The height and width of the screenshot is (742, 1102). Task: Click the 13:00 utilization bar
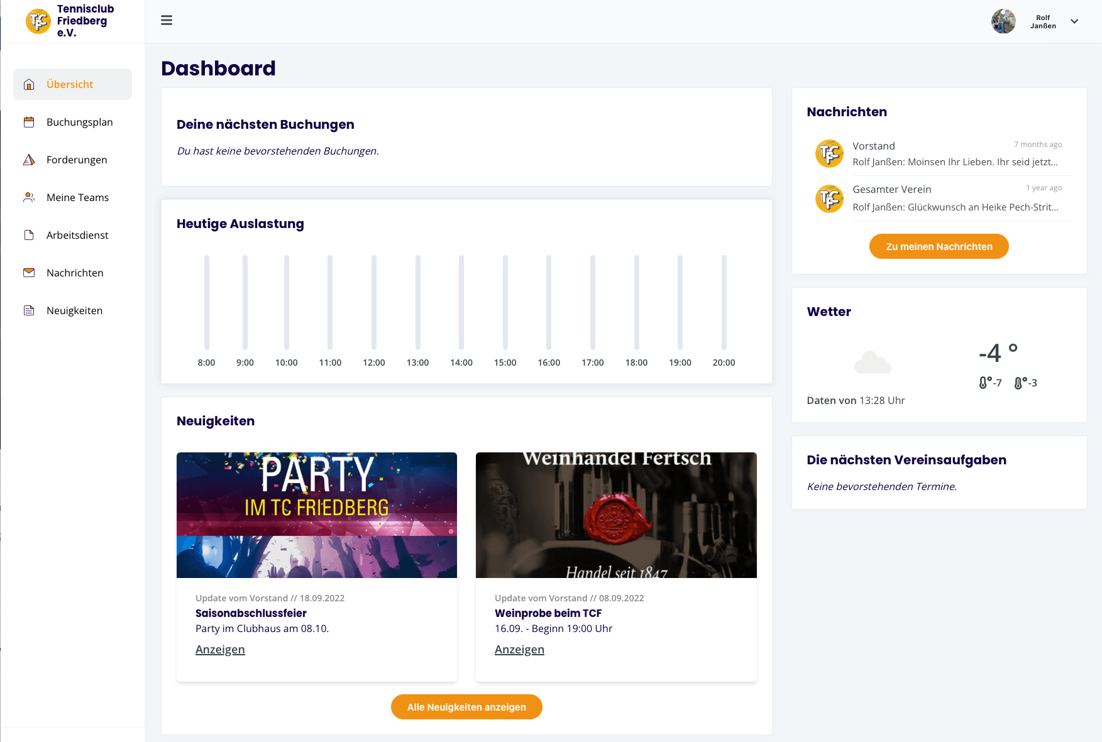pos(418,302)
